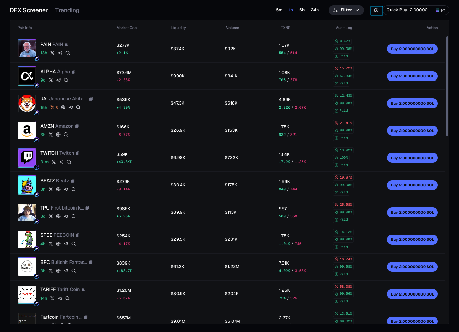Click the Quick Buy amount input field
The image size is (459, 332).
click(x=419, y=10)
